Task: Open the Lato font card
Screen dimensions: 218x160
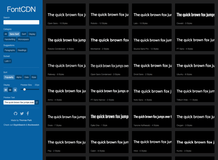Action: (152, 14)
